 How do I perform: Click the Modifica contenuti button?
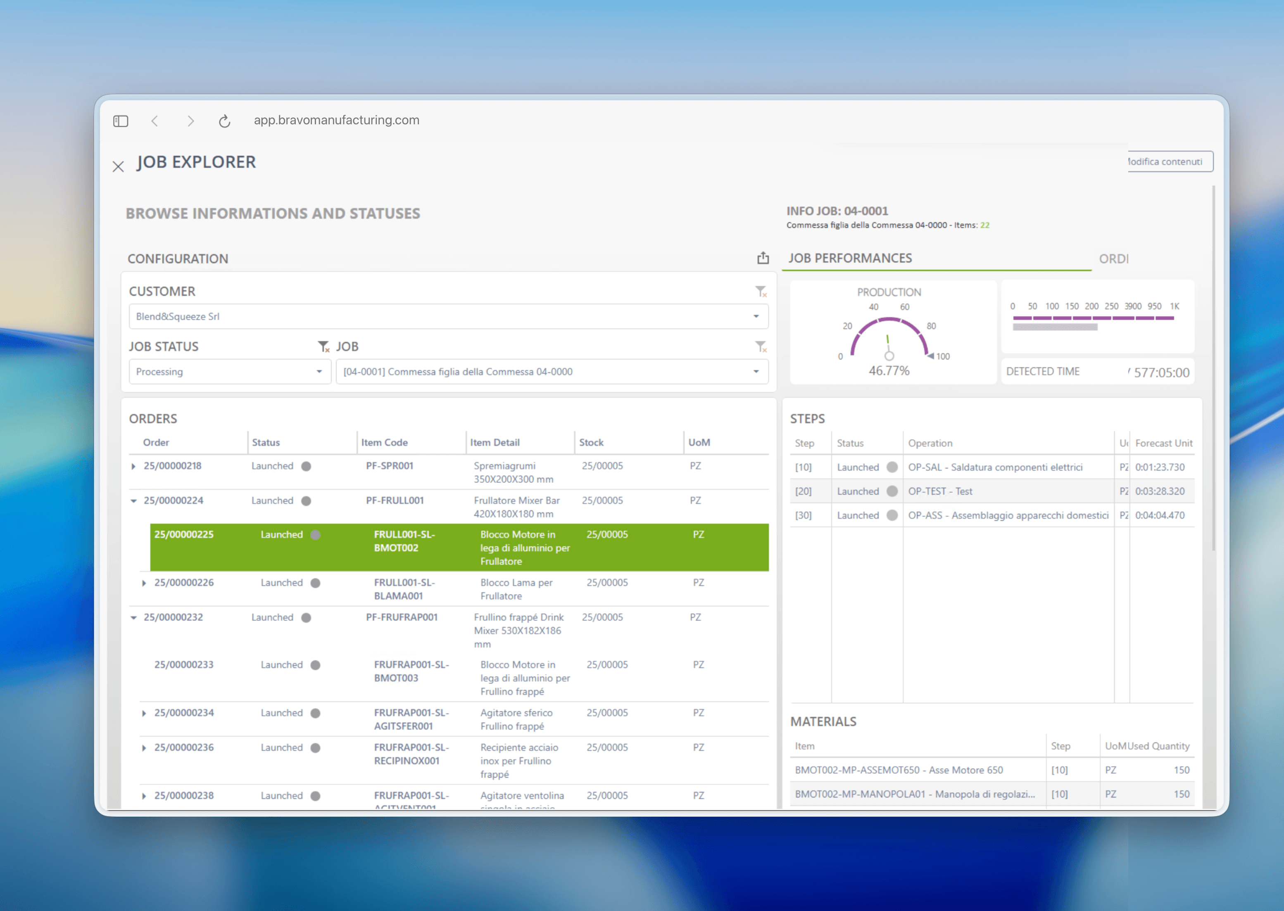[1170, 161]
